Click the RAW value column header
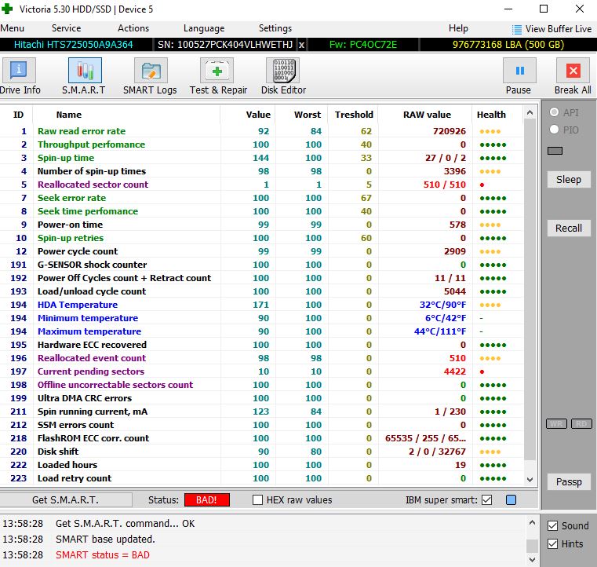This screenshot has height=567, width=597. [x=427, y=115]
